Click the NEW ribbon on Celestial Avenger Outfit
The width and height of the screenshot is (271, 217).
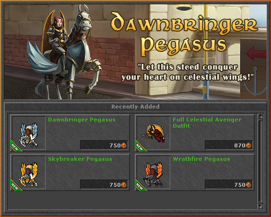[141, 146]
